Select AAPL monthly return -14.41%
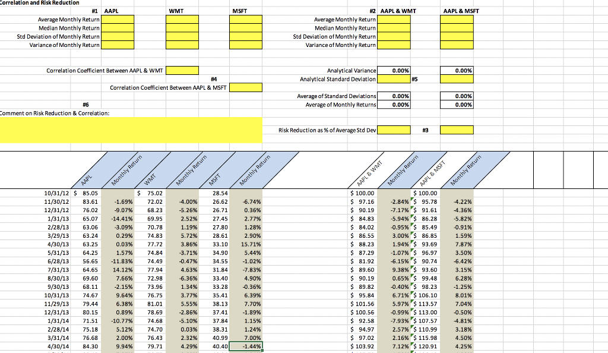608x353 pixels. pyautogui.click(x=118, y=219)
